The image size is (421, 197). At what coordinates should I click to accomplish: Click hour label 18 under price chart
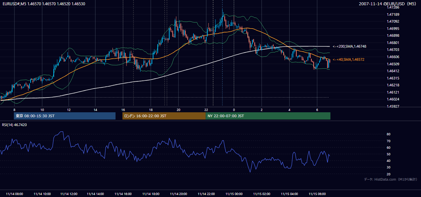[151, 110]
